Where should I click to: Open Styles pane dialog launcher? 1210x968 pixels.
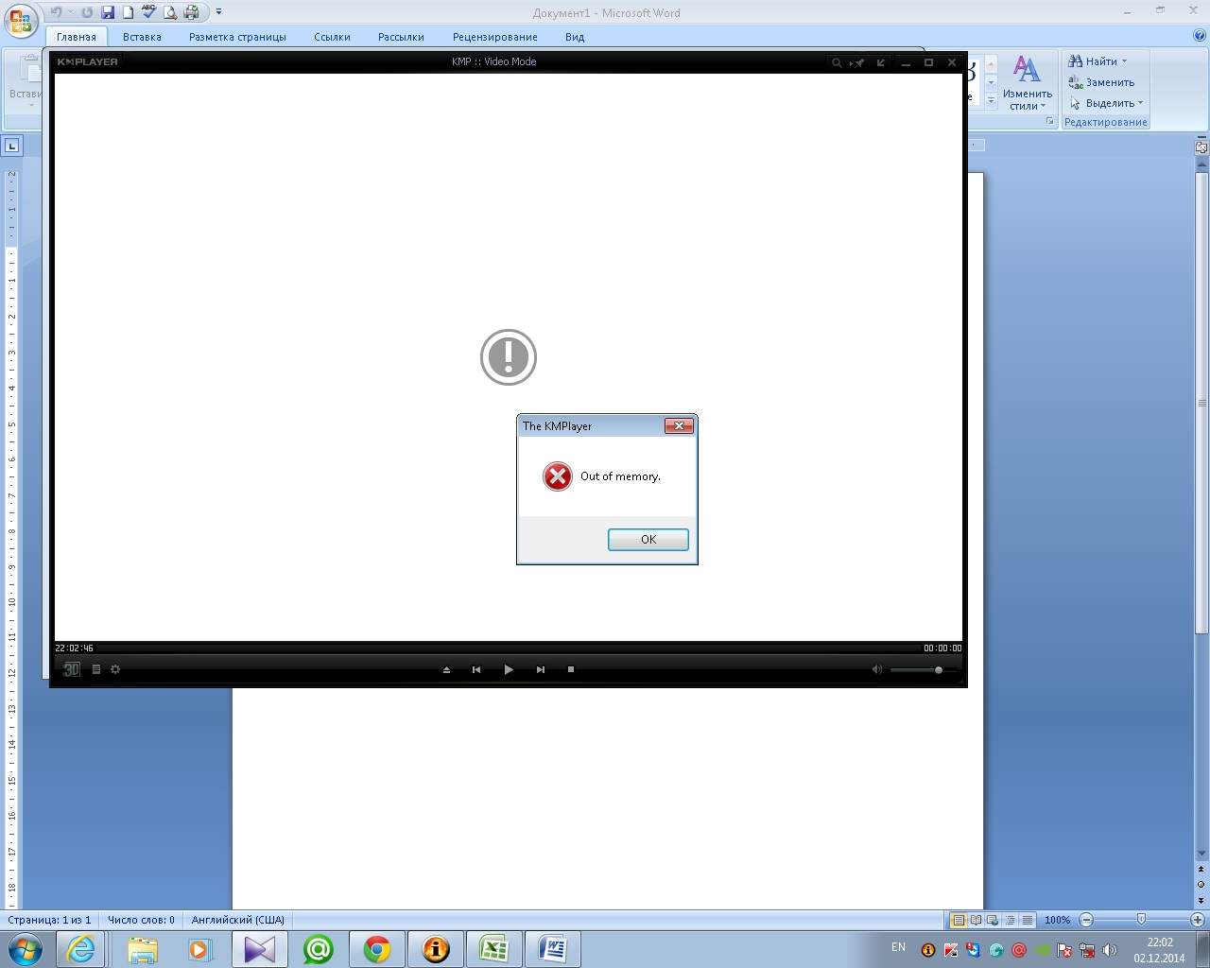[x=1050, y=122]
